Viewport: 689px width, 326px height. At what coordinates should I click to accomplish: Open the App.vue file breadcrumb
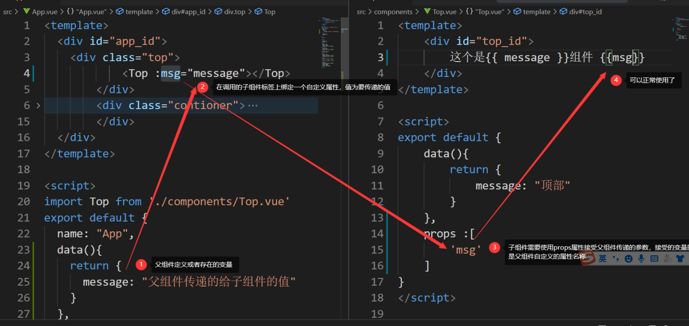pyautogui.click(x=44, y=12)
